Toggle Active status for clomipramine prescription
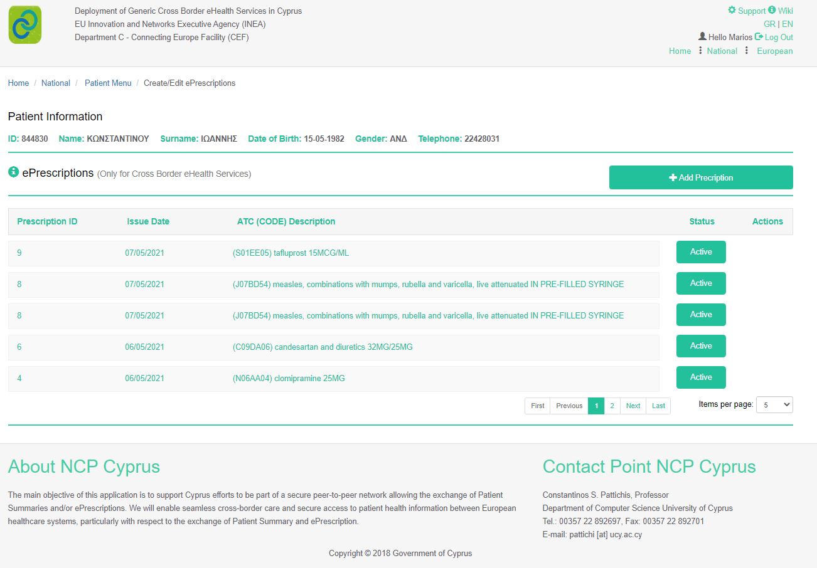 pos(701,377)
